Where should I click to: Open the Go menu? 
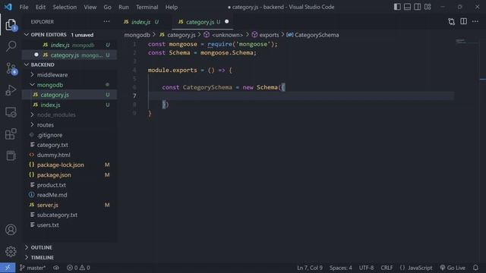[107, 7]
